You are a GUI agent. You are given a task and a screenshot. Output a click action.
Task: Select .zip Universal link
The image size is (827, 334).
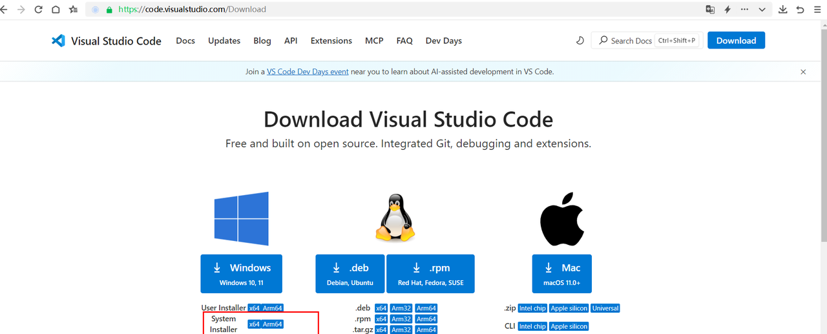click(x=605, y=309)
